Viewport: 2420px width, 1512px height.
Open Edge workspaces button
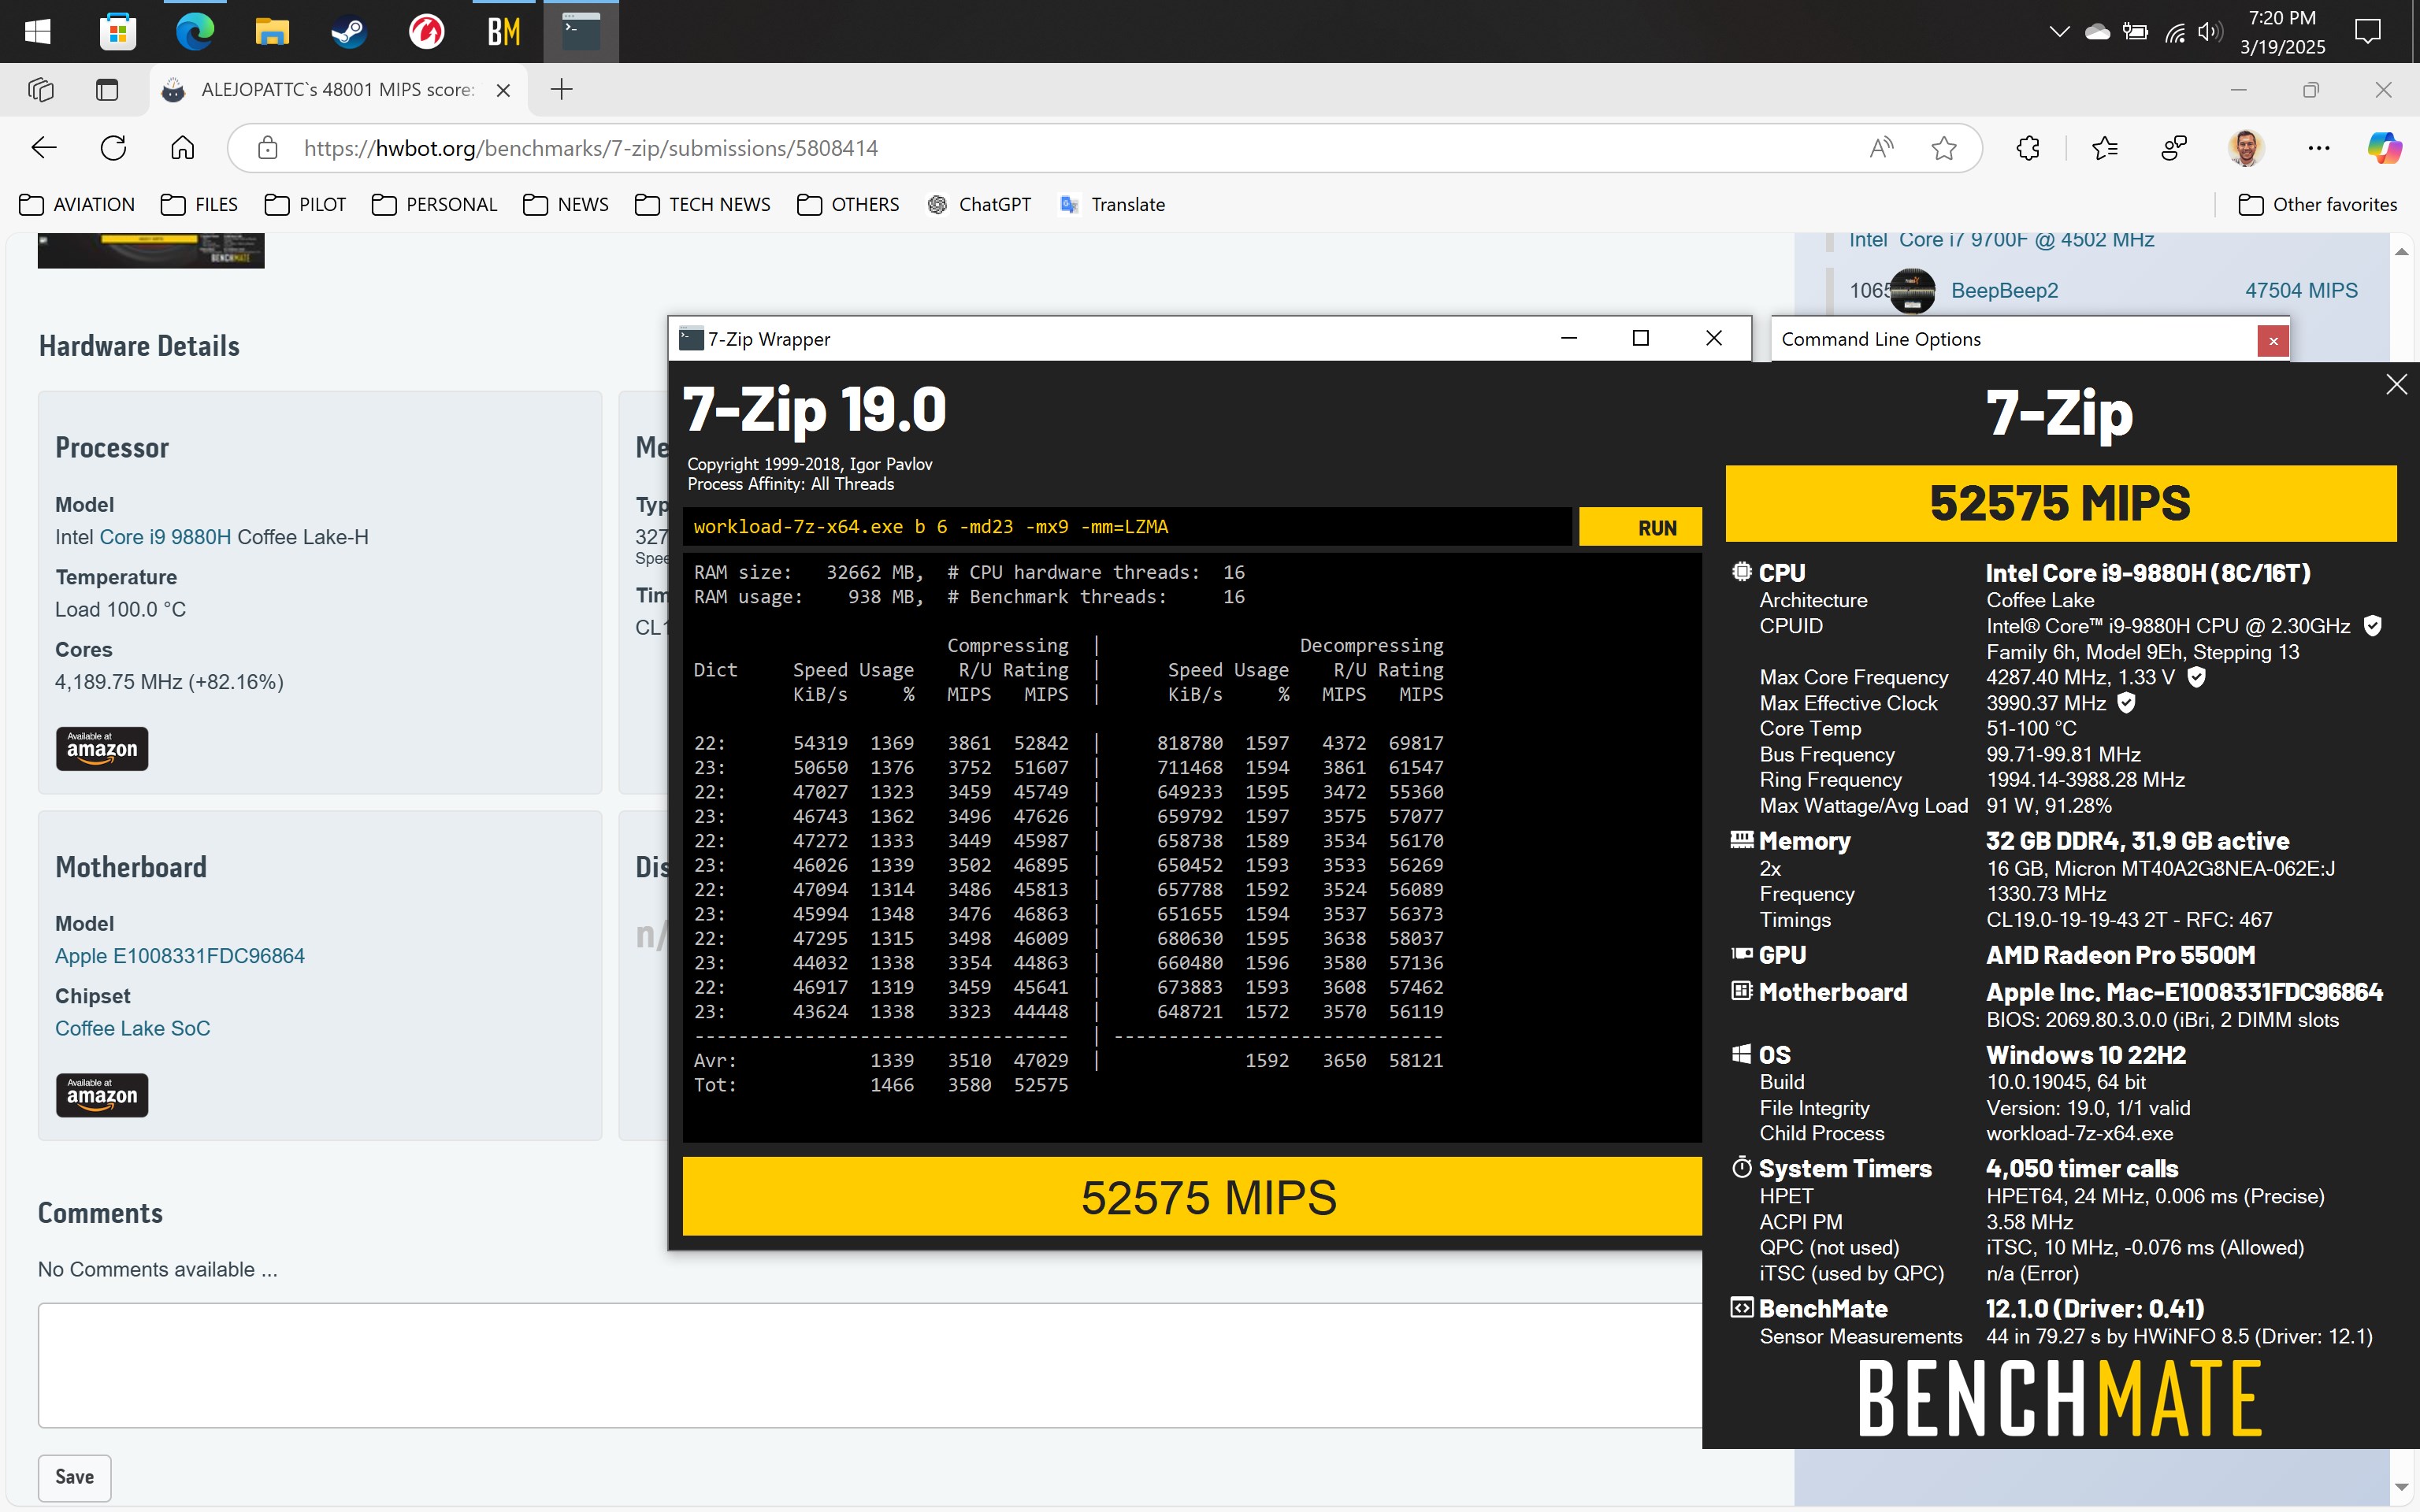click(41, 90)
